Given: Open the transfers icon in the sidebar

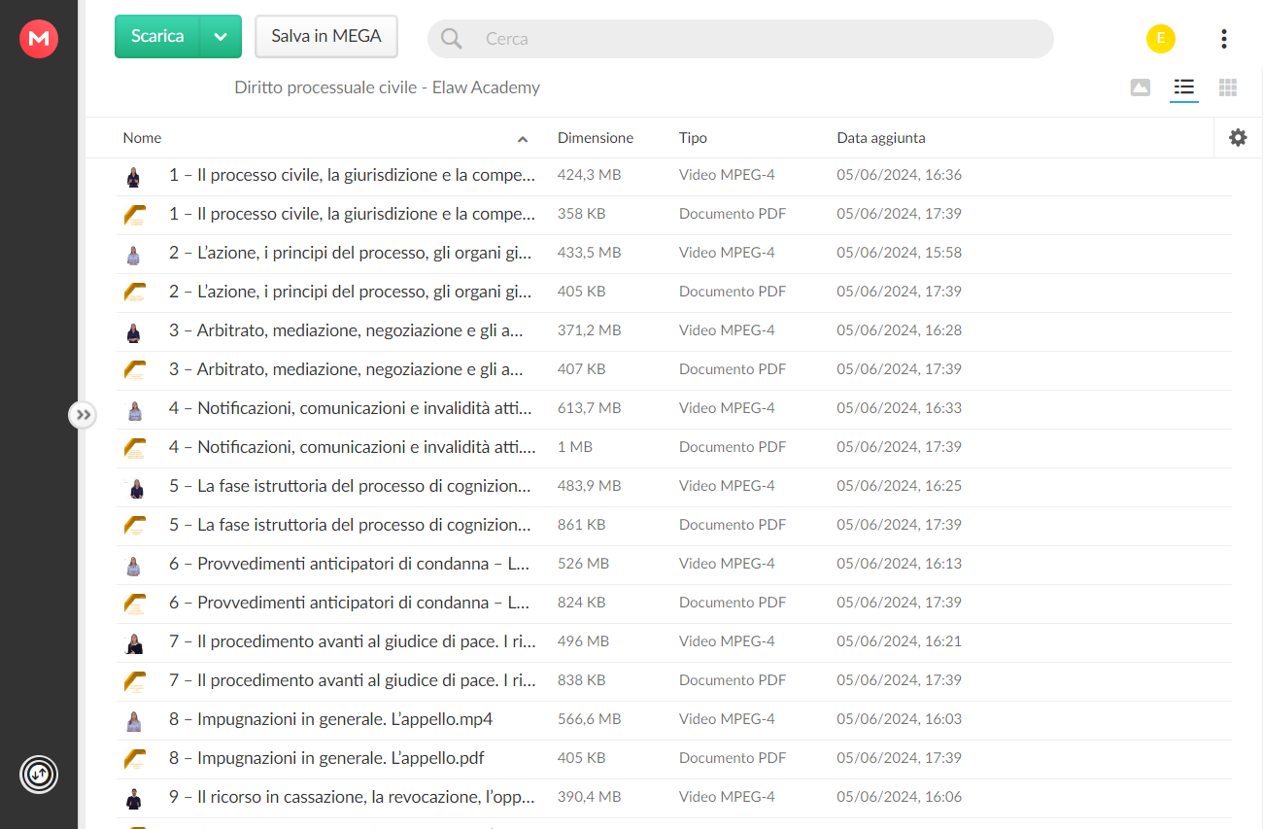Looking at the screenshot, I should coord(39,775).
